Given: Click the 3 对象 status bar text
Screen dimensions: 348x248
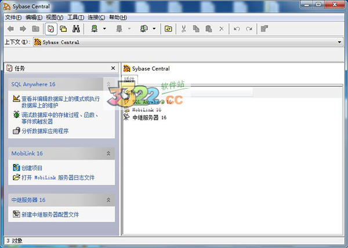Looking at the screenshot, I should (x=14, y=241).
